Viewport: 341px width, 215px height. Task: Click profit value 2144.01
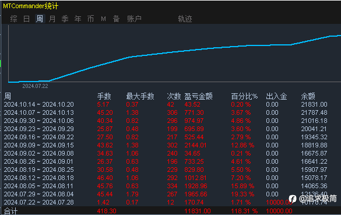click(x=195, y=145)
